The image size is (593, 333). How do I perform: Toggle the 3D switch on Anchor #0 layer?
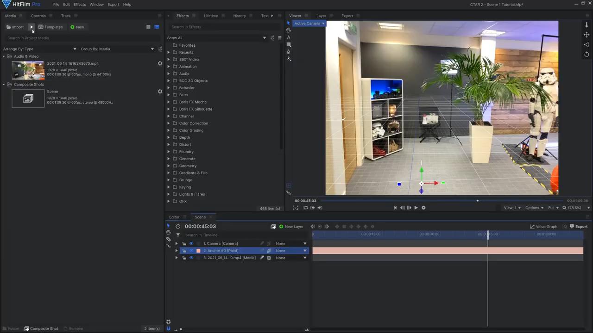[x=269, y=251]
